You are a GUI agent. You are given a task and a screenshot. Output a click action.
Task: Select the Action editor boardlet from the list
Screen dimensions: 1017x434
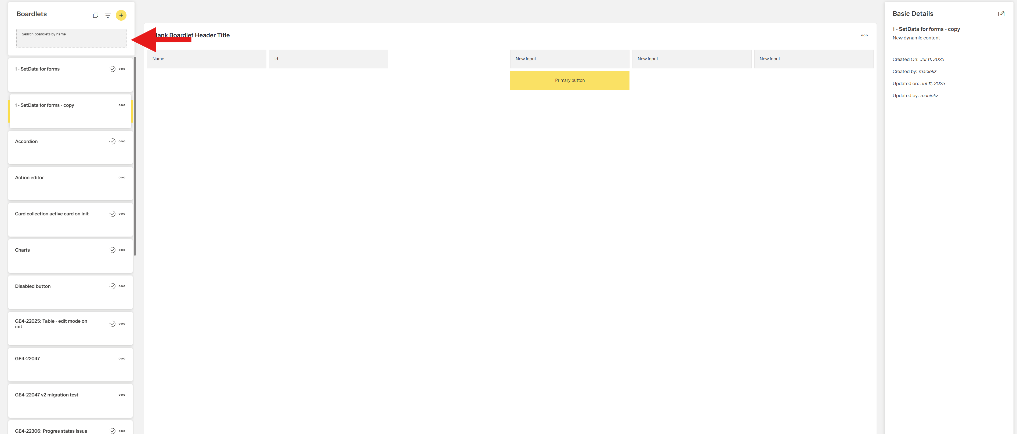pos(59,183)
